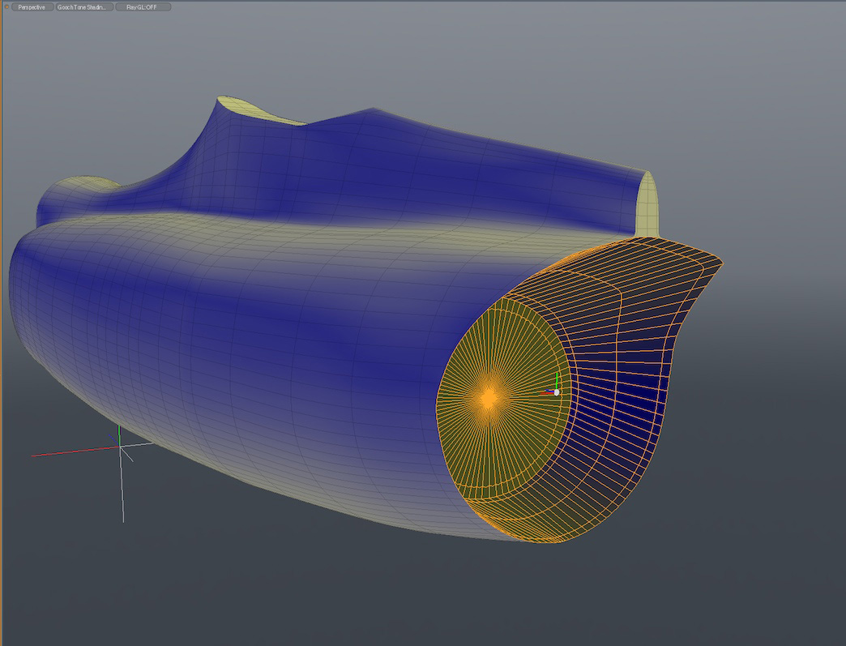Select the center pole vertex of radial disc
Viewport: 846px width, 646px height.
coord(489,397)
